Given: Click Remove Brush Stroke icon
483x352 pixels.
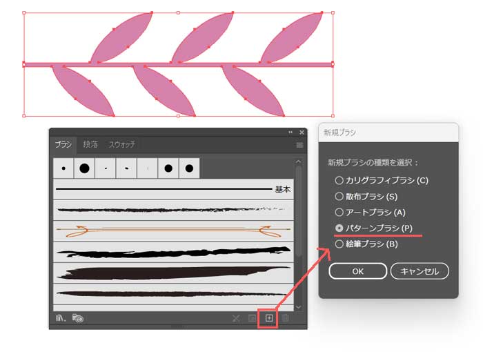Looking at the screenshot, I should [236, 318].
